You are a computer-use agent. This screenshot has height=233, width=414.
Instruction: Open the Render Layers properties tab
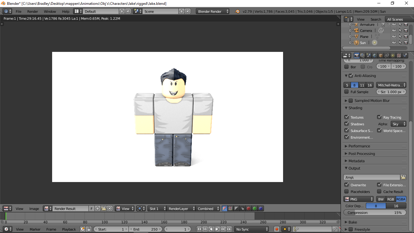coord(362,56)
